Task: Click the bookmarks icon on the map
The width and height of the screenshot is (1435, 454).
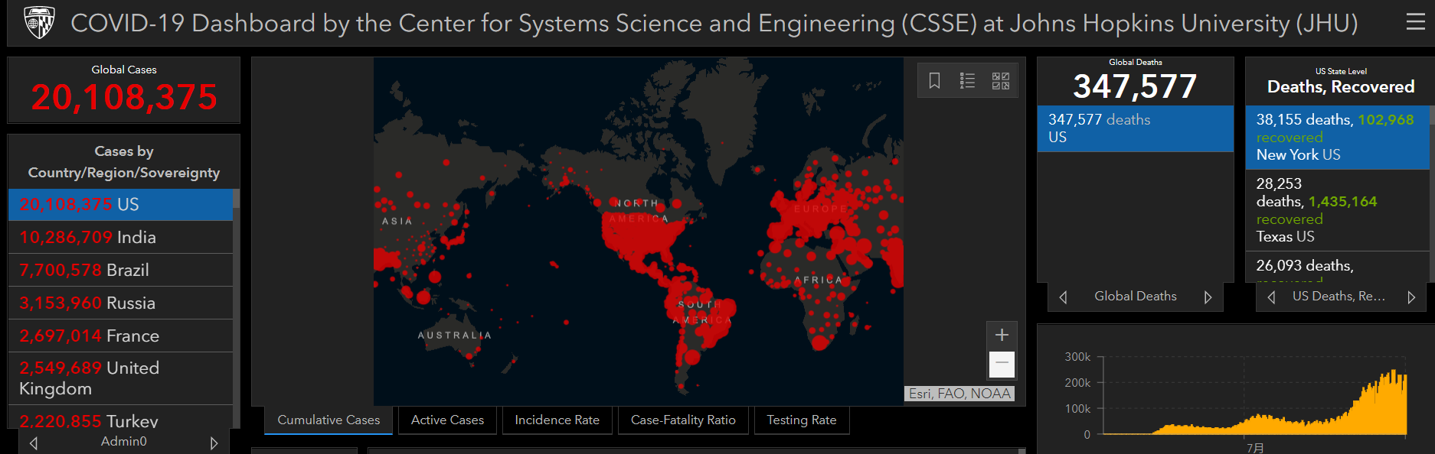Action: [934, 80]
